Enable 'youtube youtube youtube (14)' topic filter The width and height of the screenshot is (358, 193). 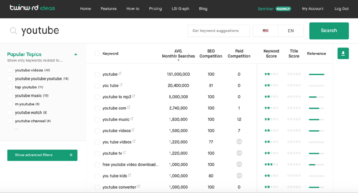(x=10, y=79)
